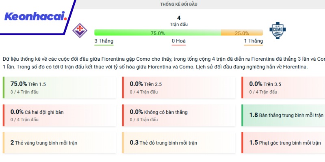Click the 2 Thẻ vàng trung bình card
The height and width of the screenshot is (162, 325).
click(x=61, y=143)
